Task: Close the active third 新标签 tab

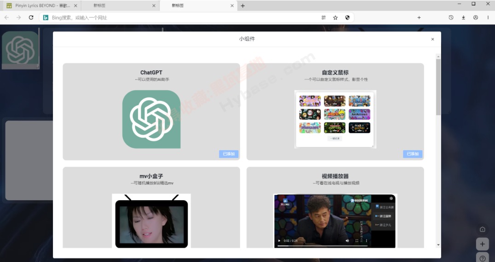Action: [x=232, y=6]
